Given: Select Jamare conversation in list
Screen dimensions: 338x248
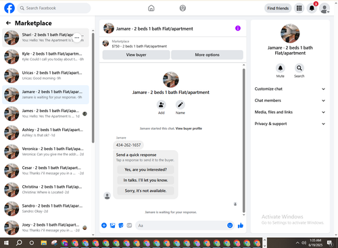Looking at the screenshot, I should point(45,95).
